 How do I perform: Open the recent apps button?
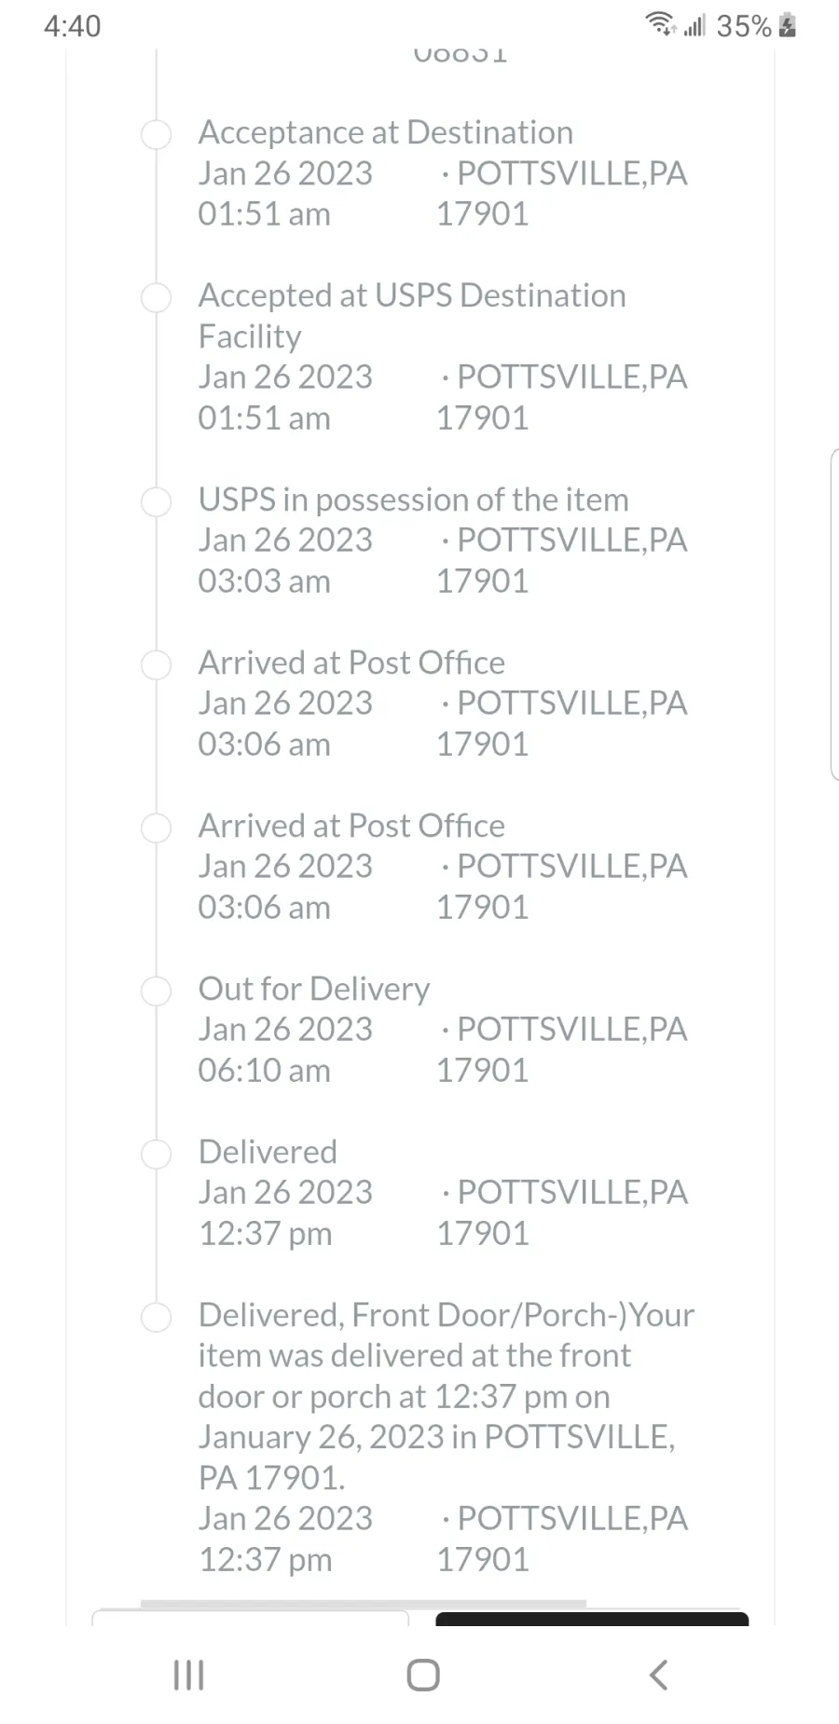(x=188, y=1675)
